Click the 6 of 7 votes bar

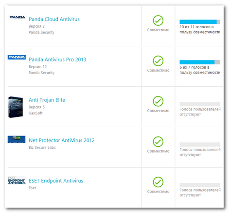(x=200, y=62)
